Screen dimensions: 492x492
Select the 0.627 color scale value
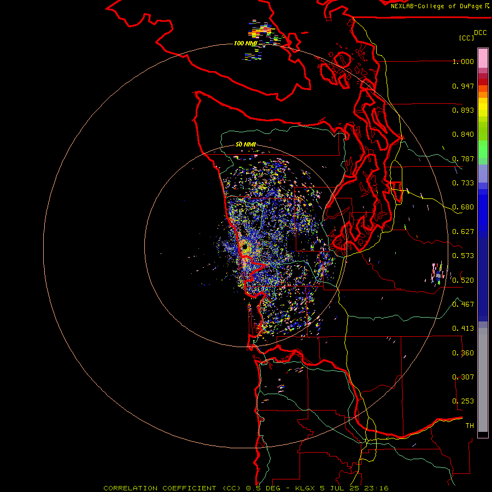[x=463, y=232]
